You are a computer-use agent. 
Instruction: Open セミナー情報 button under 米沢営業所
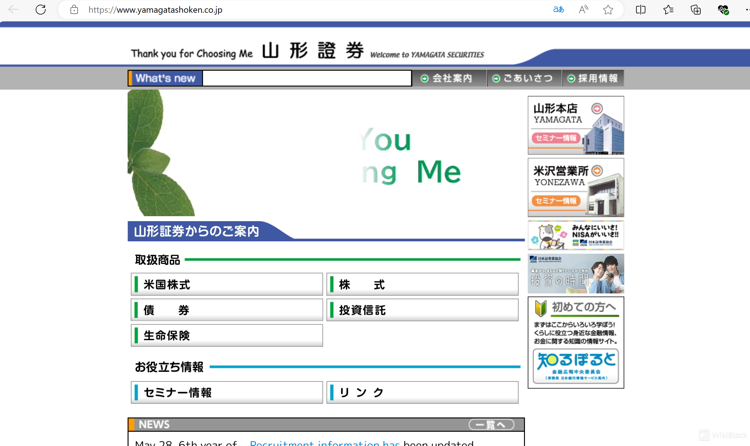pyautogui.click(x=556, y=201)
